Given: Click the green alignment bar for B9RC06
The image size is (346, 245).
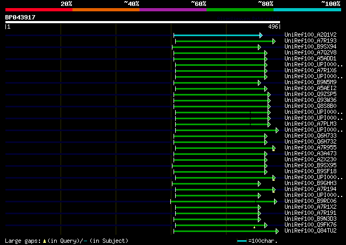Looking at the screenshot, I should [x=222, y=202].
